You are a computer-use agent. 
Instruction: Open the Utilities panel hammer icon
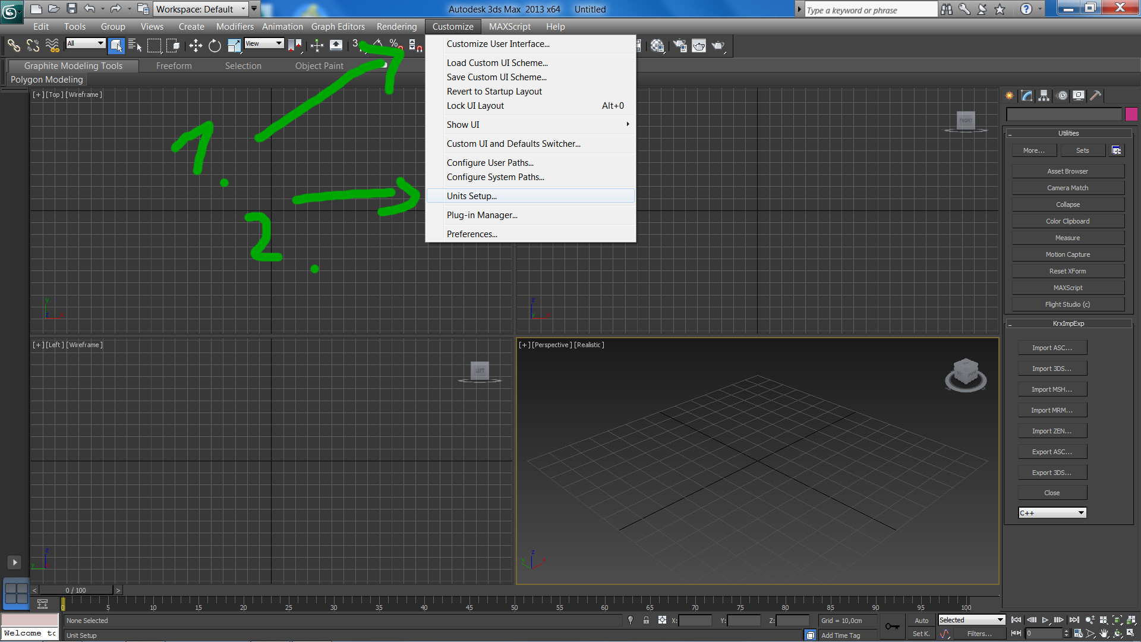pos(1096,96)
